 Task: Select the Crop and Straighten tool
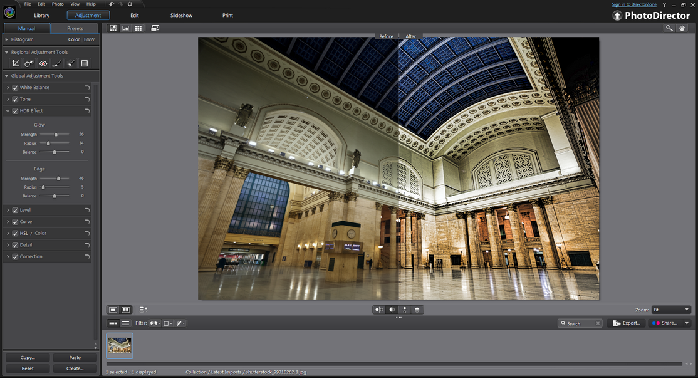pyautogui.click(x=16, y=63)
